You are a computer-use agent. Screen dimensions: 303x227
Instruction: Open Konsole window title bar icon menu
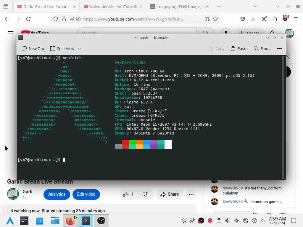(x=21, y=38)
